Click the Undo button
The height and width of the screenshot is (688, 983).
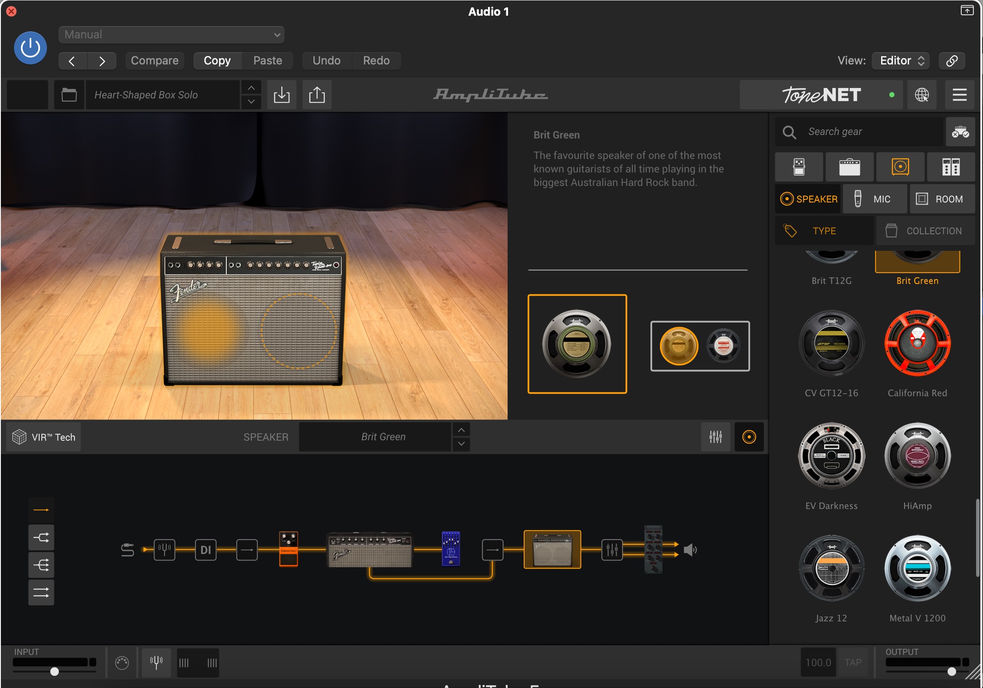coord(327,61)
